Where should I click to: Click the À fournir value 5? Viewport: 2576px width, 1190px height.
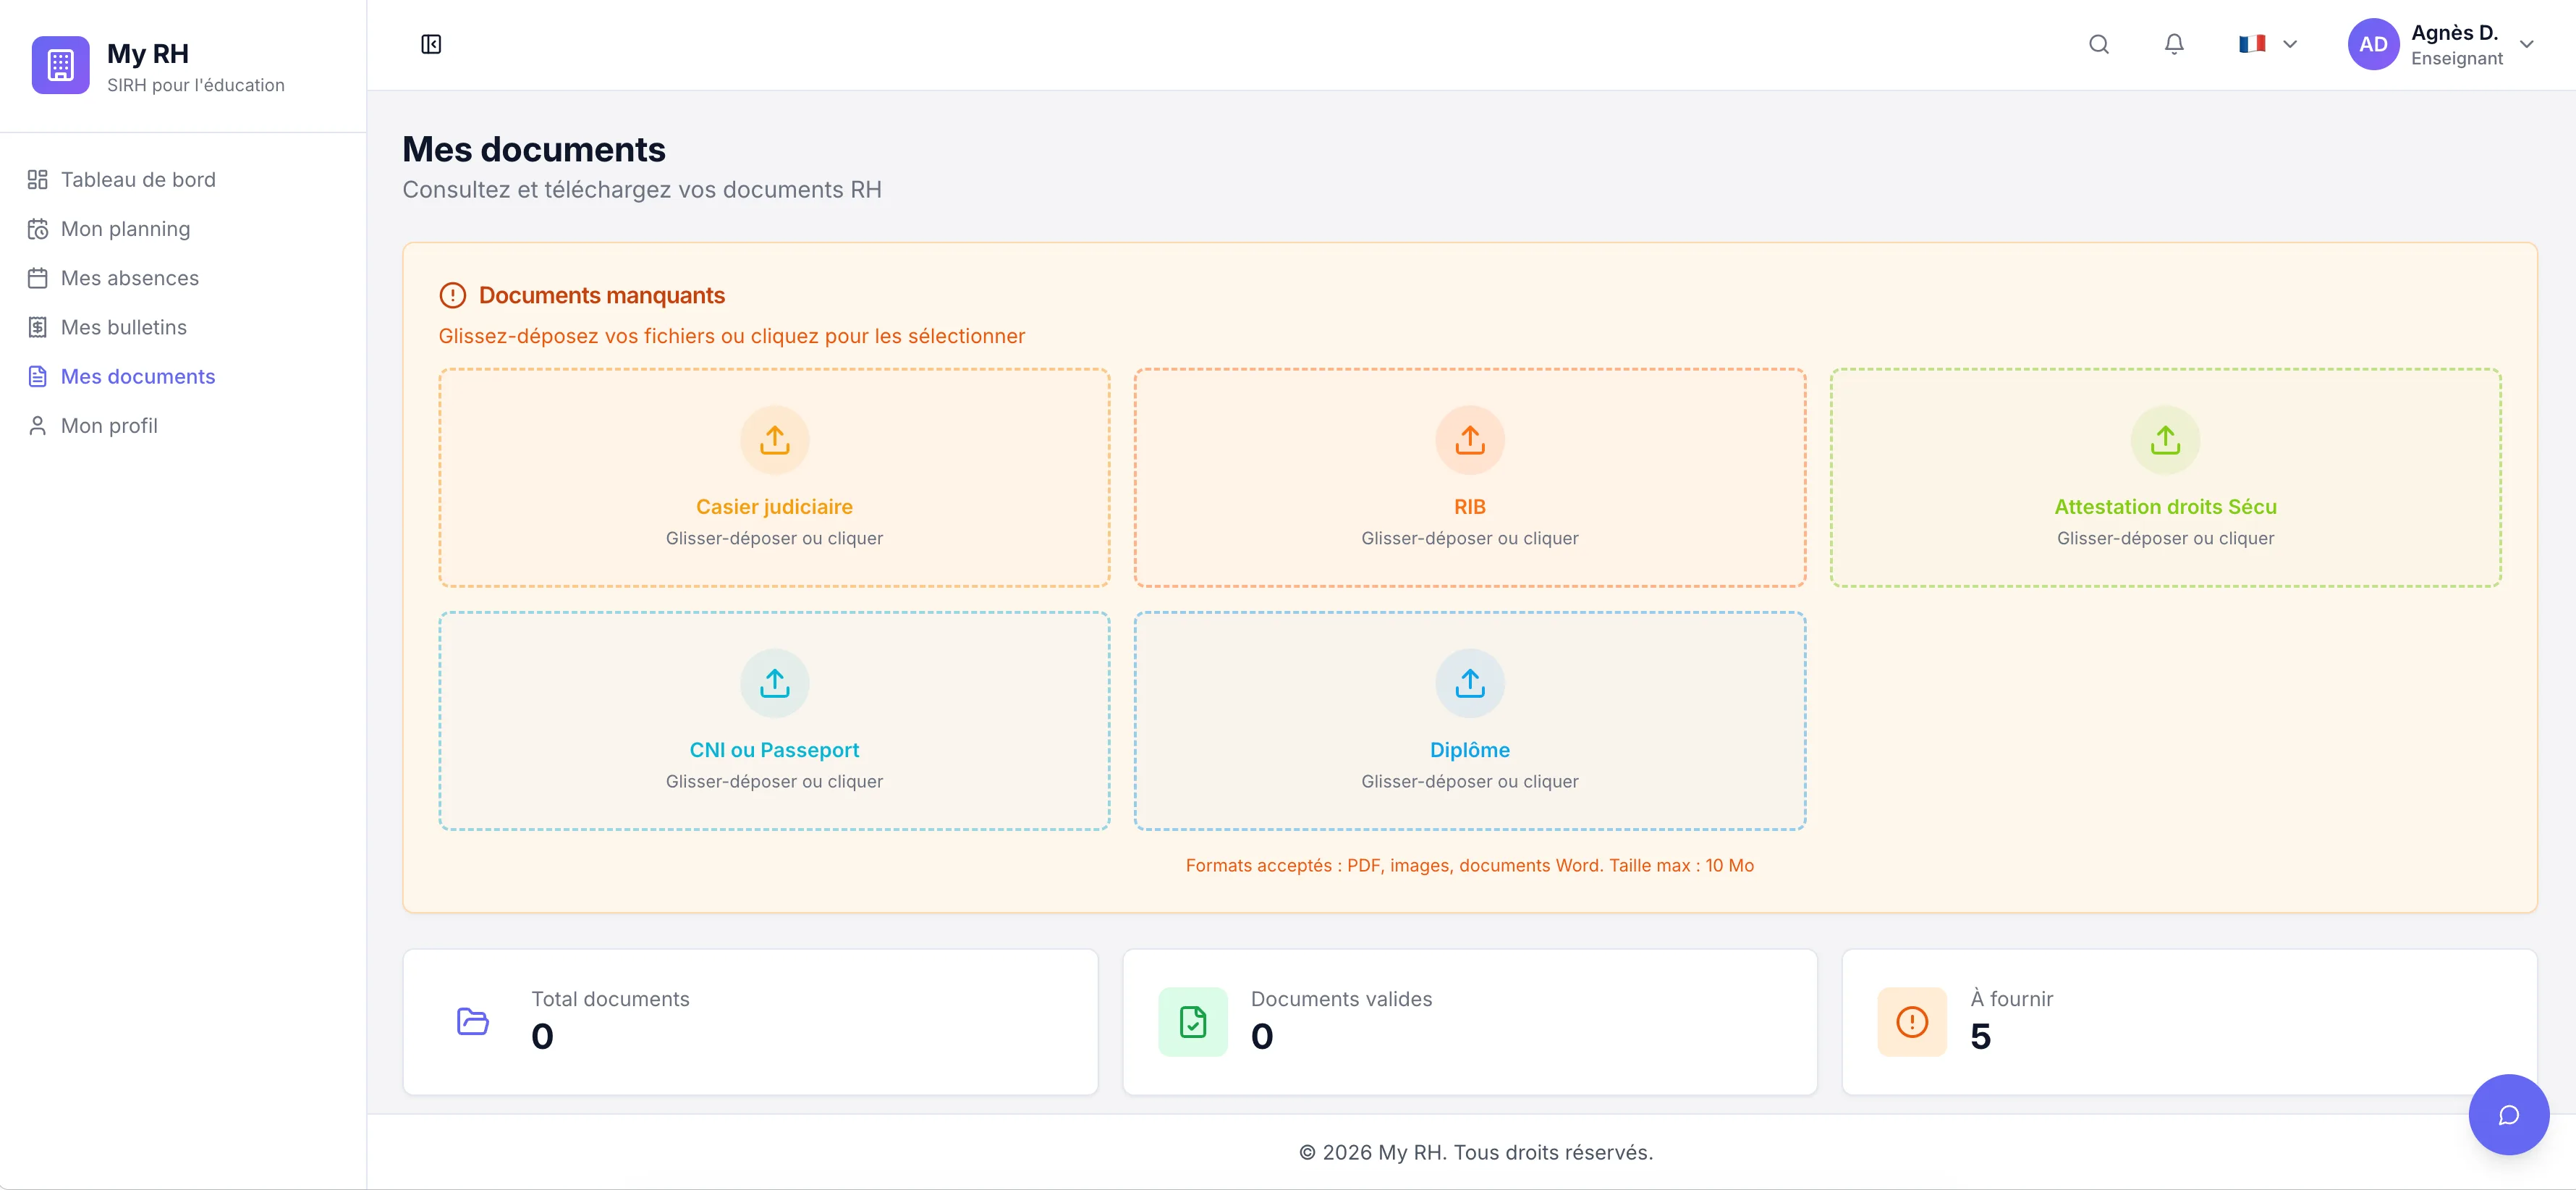click(1980, 1037)
